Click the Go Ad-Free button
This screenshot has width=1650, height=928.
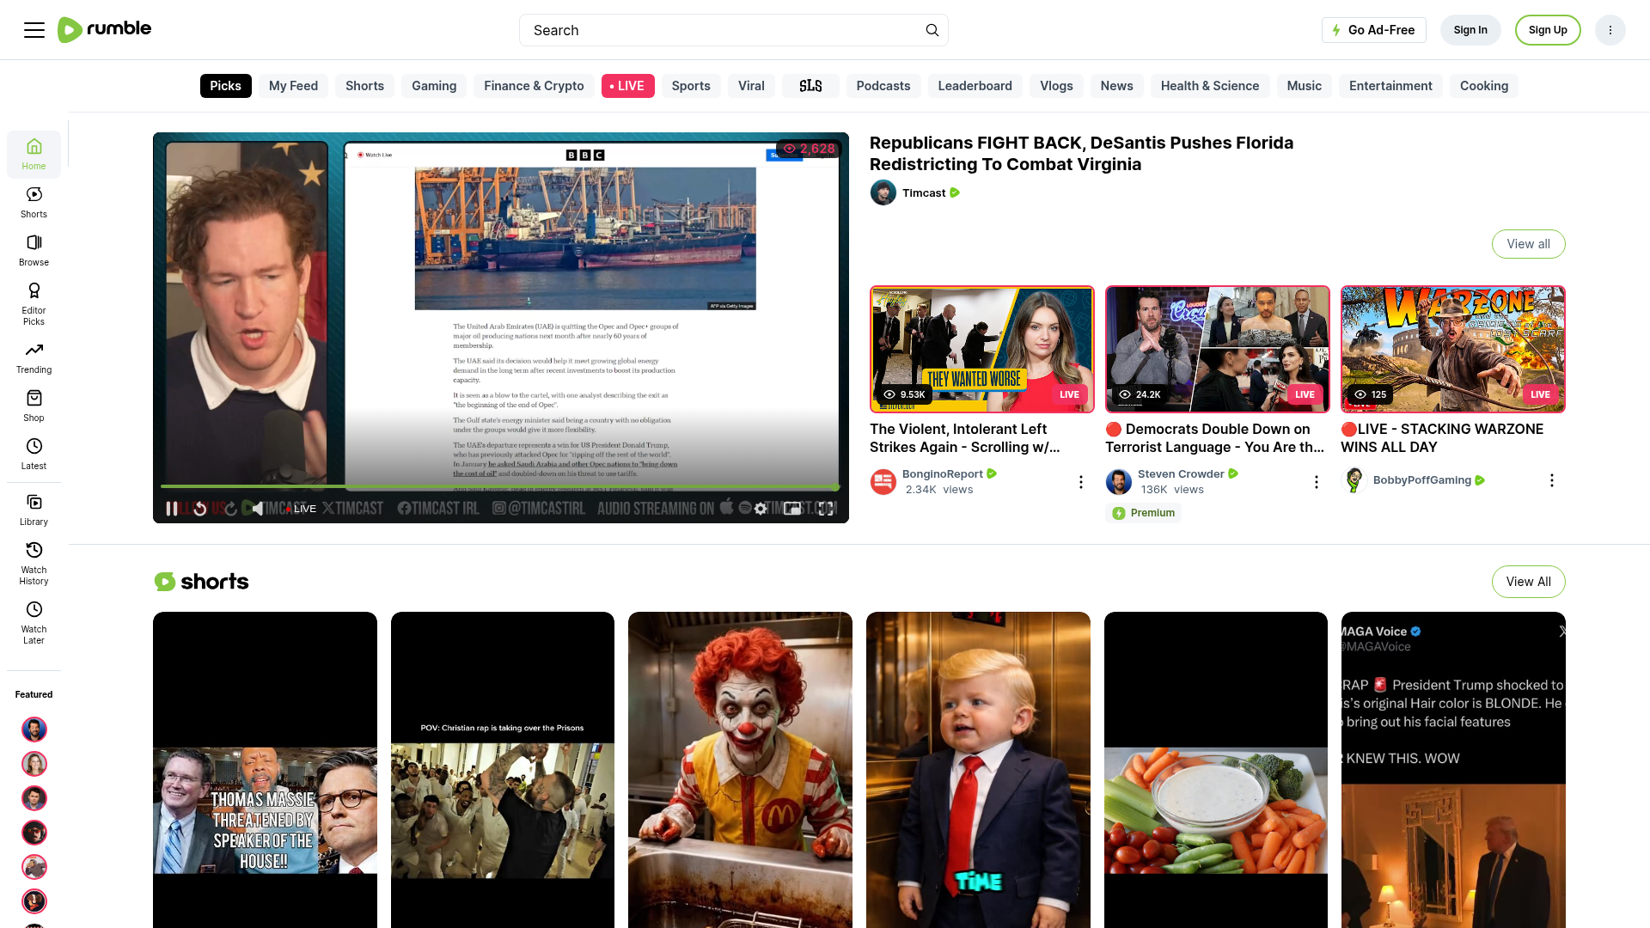[1374, 30]
